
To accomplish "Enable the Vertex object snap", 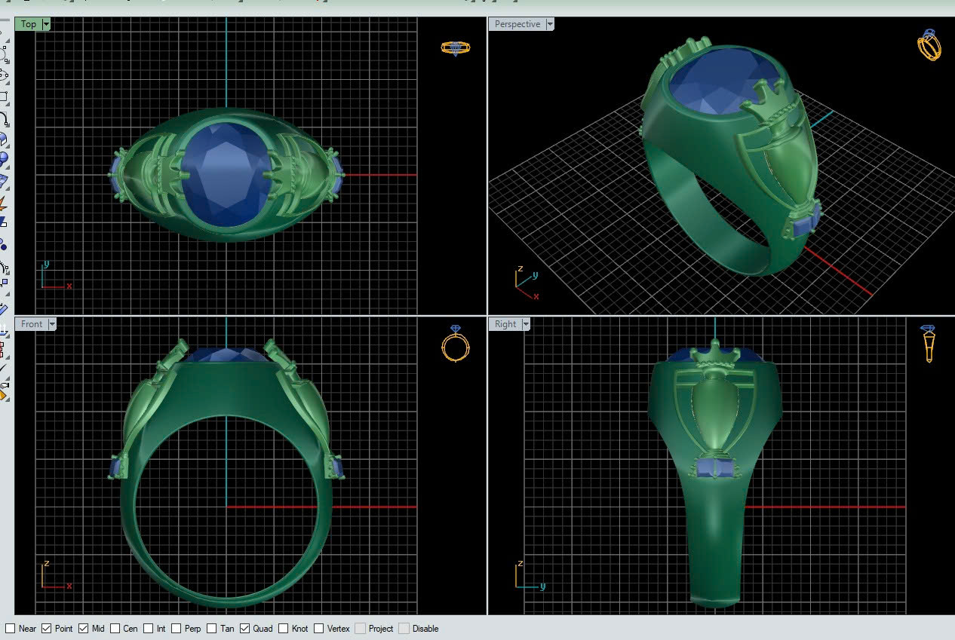I will (319, 628).
